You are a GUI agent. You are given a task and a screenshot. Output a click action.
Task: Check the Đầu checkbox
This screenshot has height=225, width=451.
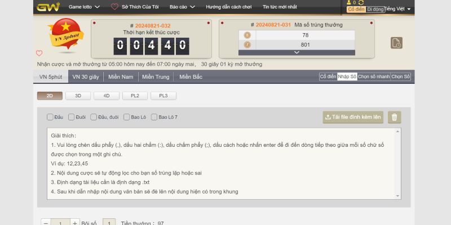coord(50,117)
